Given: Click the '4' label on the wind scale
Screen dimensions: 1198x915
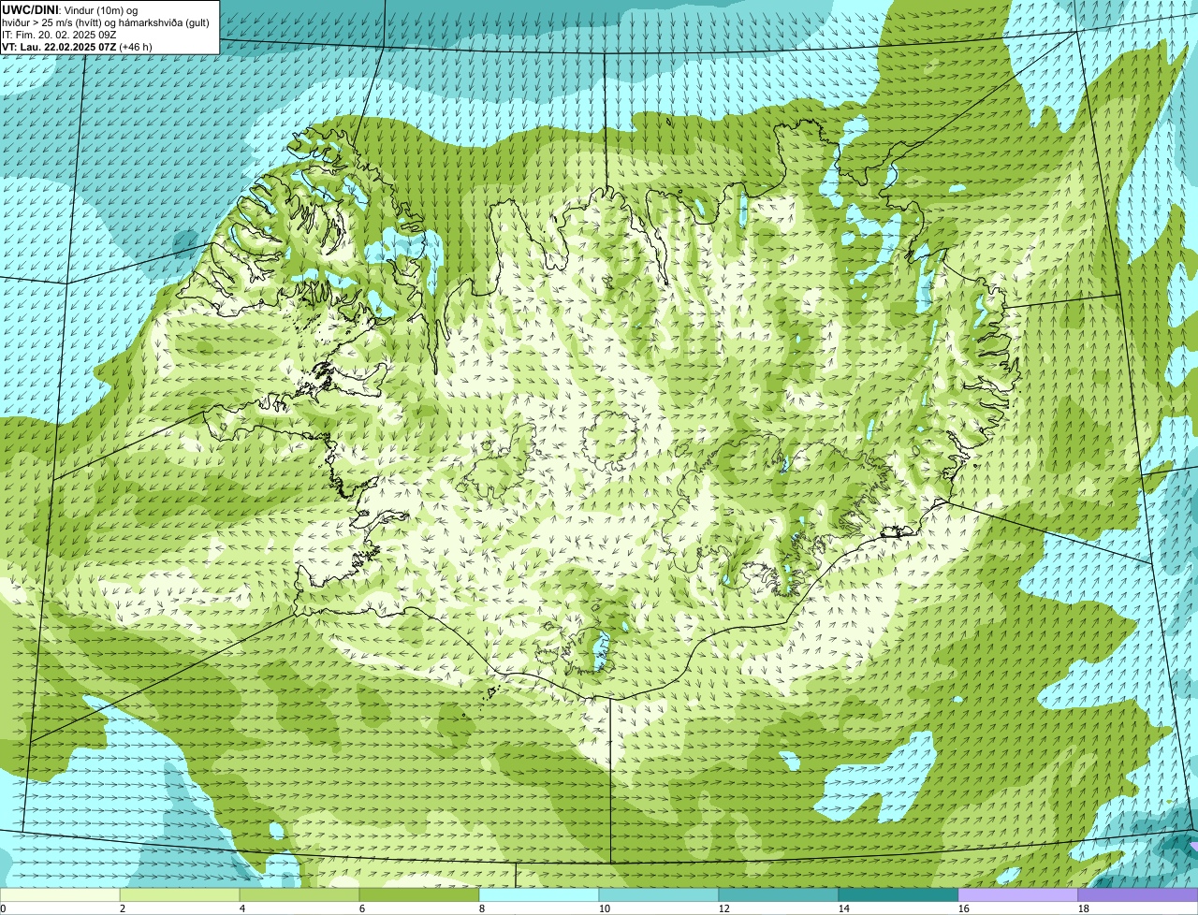Looking at the screenshot, I should click(x=242, y=908).
